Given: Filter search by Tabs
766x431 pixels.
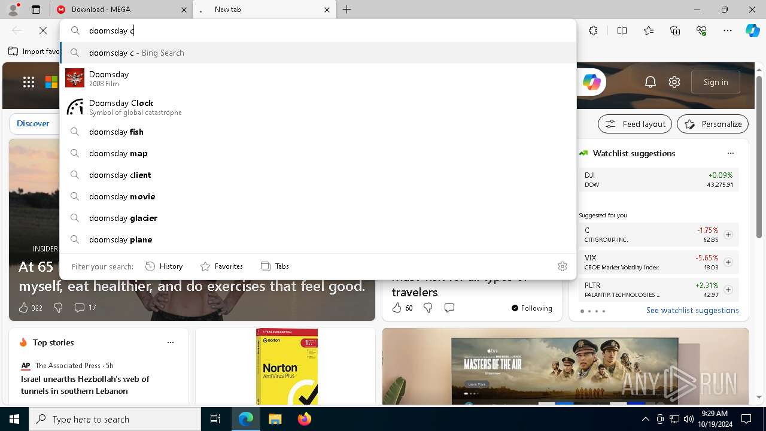Looking at the screenshot, I should [x=275, y=266].
